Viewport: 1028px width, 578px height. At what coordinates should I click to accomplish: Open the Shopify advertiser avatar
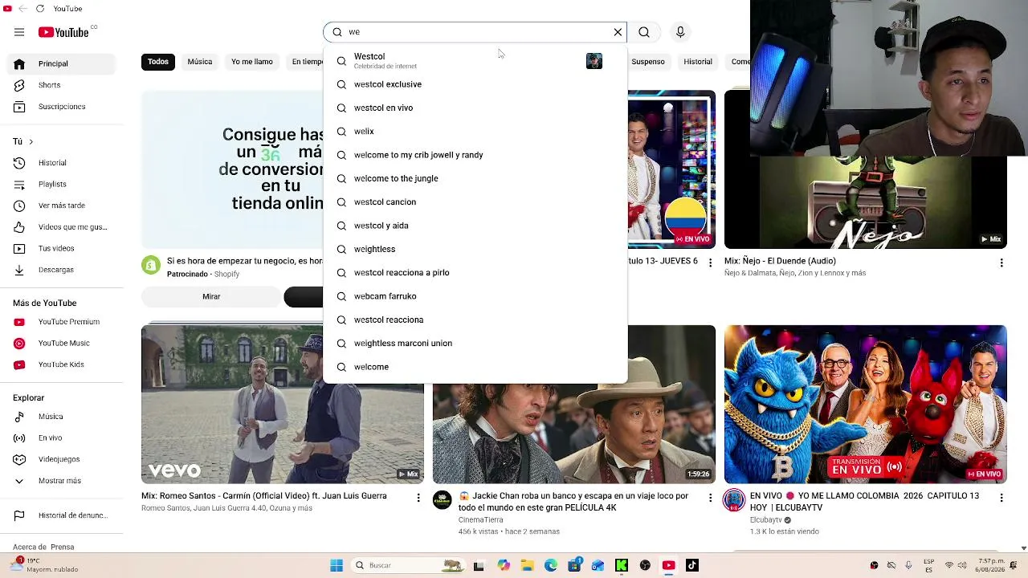pos(151,265)
